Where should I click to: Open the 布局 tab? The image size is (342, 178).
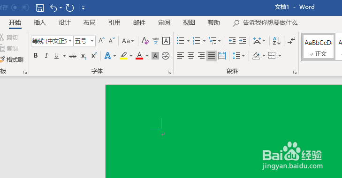click(90, 22)
